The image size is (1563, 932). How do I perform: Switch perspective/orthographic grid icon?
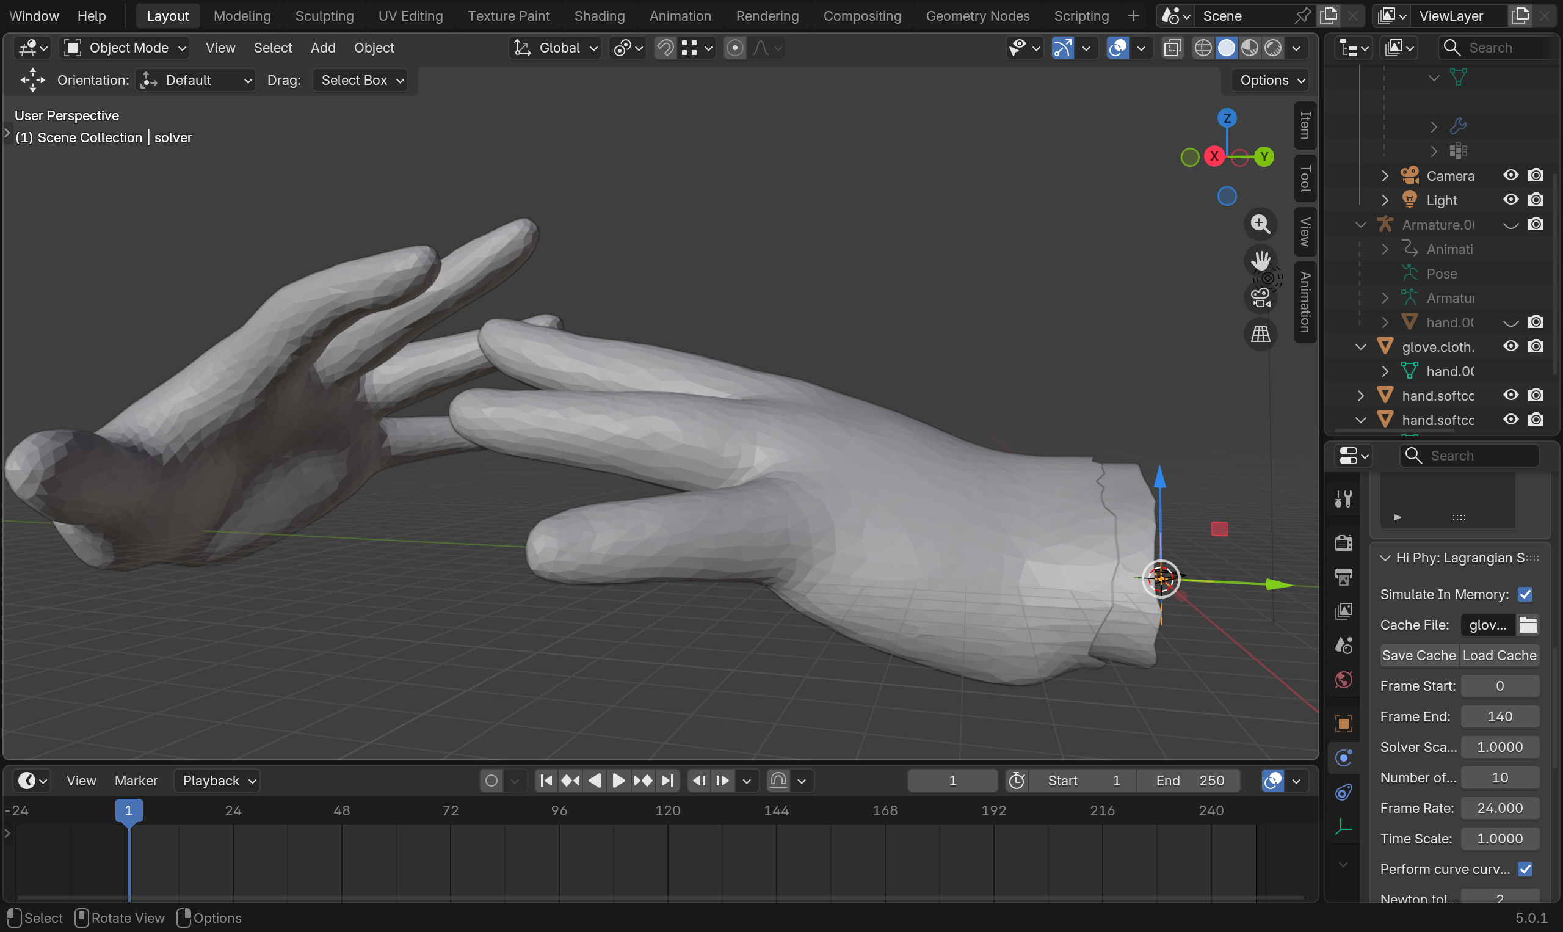pos(1260,334)
